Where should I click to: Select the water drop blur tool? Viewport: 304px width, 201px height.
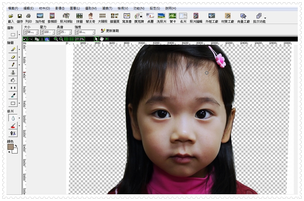click(x=13, y=118)
